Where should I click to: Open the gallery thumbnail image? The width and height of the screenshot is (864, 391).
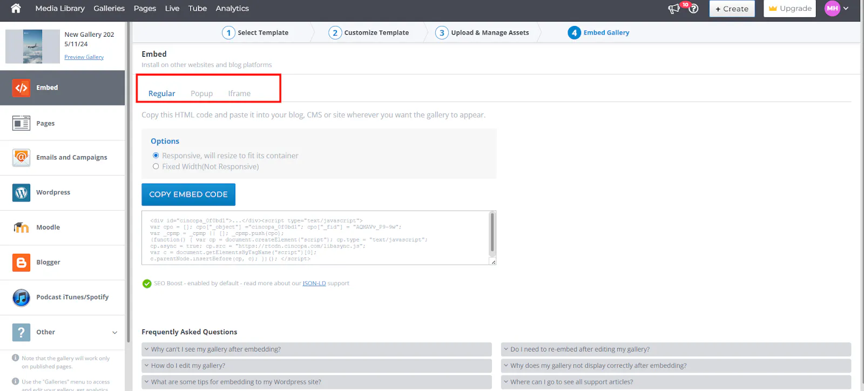tap(32, 46)
